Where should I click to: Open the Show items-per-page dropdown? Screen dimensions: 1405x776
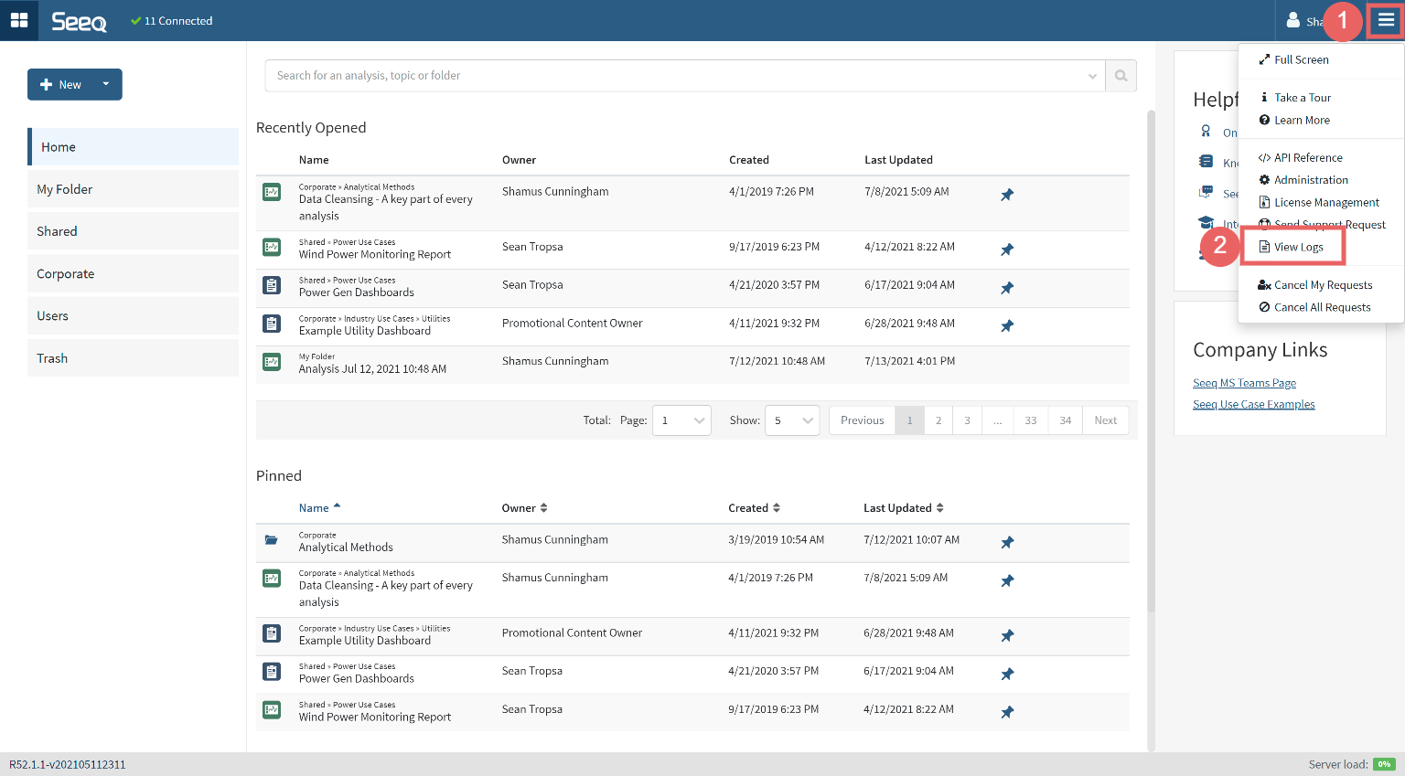792,420
